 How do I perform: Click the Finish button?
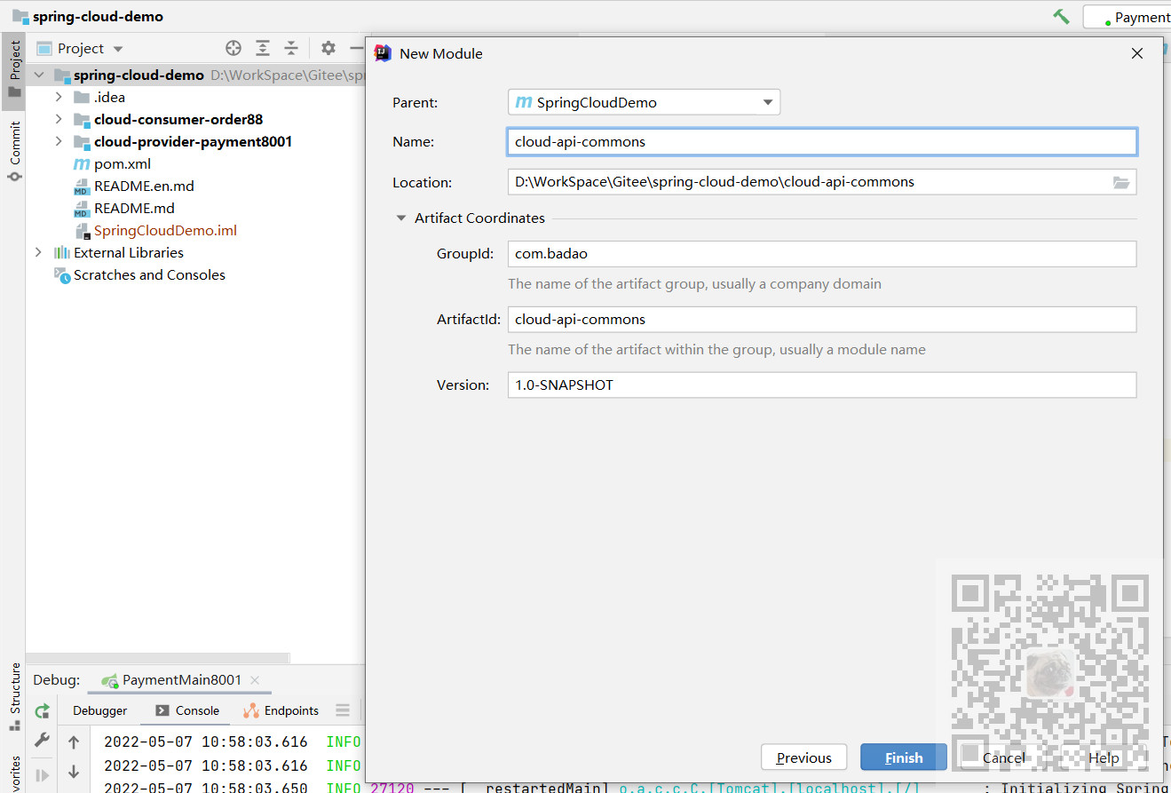pyautogui.click(x=904, y=757)
